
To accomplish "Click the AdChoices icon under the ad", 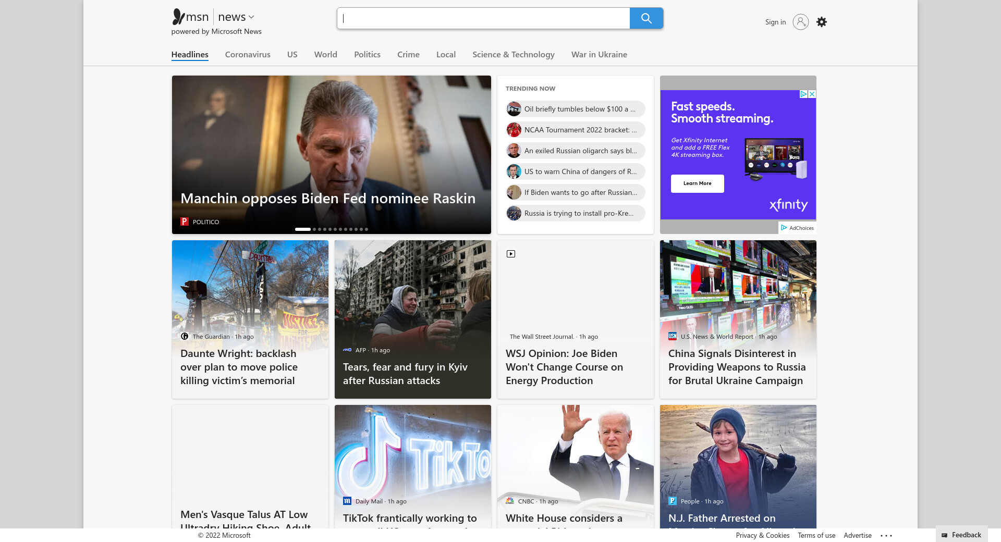I will pyautogui.click(x=784, y=228).
